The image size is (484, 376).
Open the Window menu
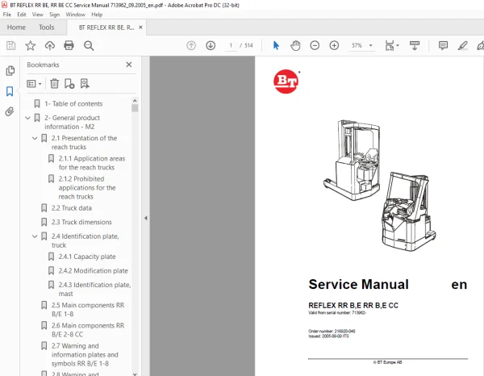(x=75, y=15)
